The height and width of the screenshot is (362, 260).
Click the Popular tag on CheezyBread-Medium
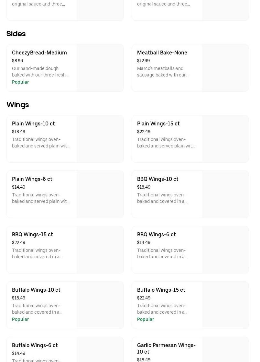[20, 82]
